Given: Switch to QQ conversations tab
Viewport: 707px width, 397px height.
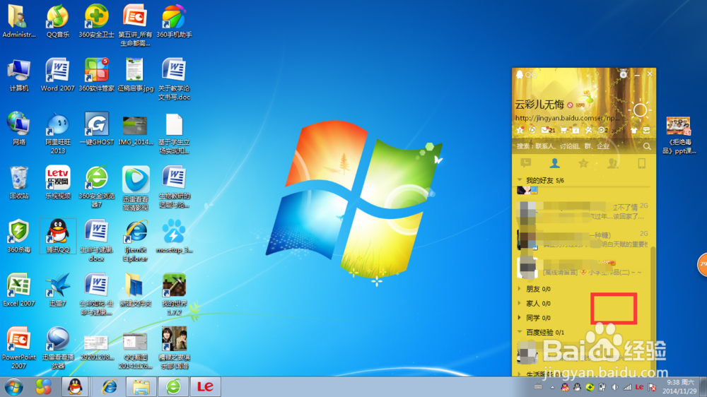Looking at the screenshot, I should pos(526,163).
